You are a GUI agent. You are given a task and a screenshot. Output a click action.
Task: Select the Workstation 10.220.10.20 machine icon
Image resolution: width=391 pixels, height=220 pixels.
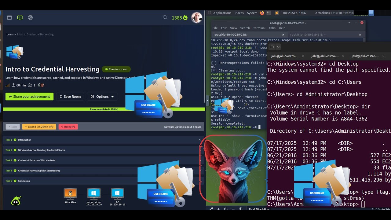[94, 193]
